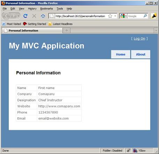Click the Designation label cell
Screen dimensions: 159x154
point(26,100)
